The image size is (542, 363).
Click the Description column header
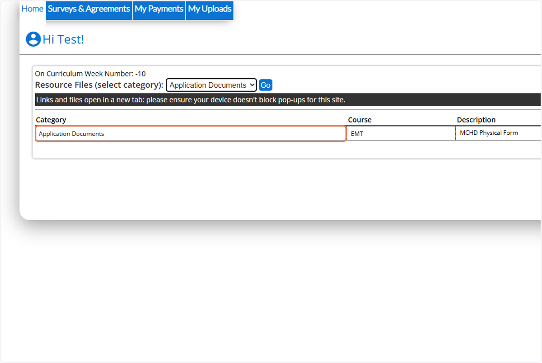(476, 120)
